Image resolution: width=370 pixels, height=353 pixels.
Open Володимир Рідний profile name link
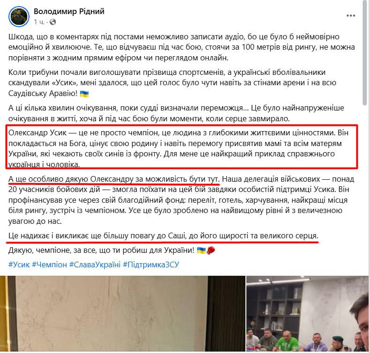69,11
